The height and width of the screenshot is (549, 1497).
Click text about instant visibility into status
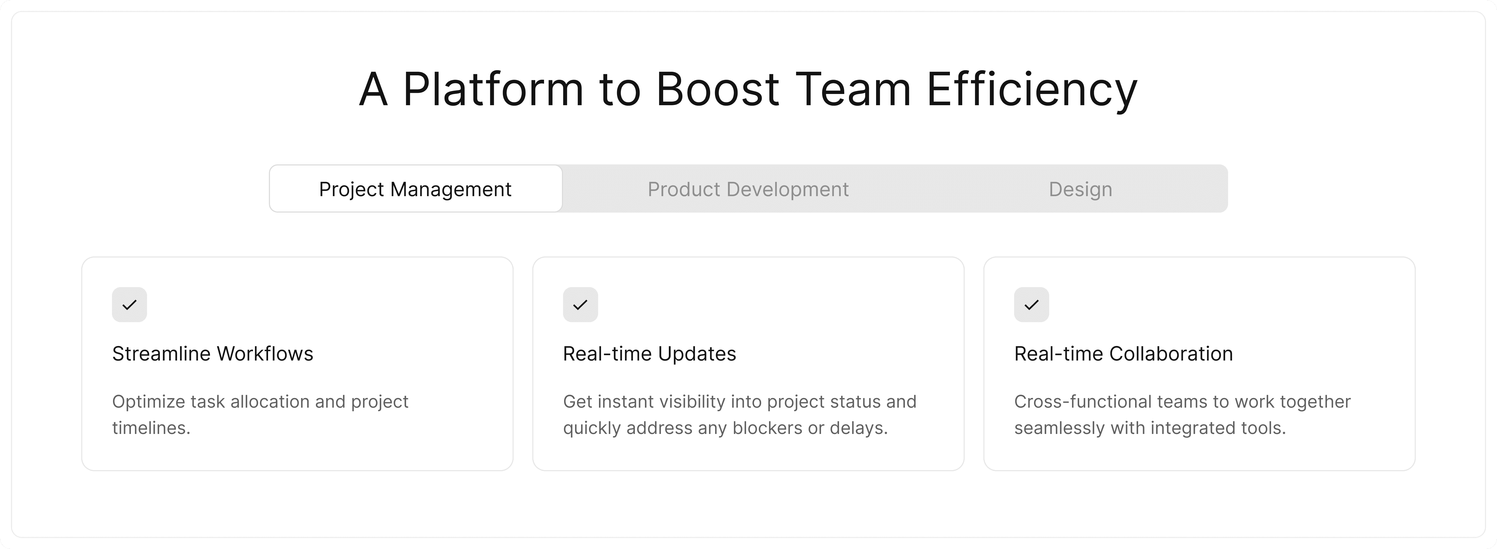click(739, 402)
